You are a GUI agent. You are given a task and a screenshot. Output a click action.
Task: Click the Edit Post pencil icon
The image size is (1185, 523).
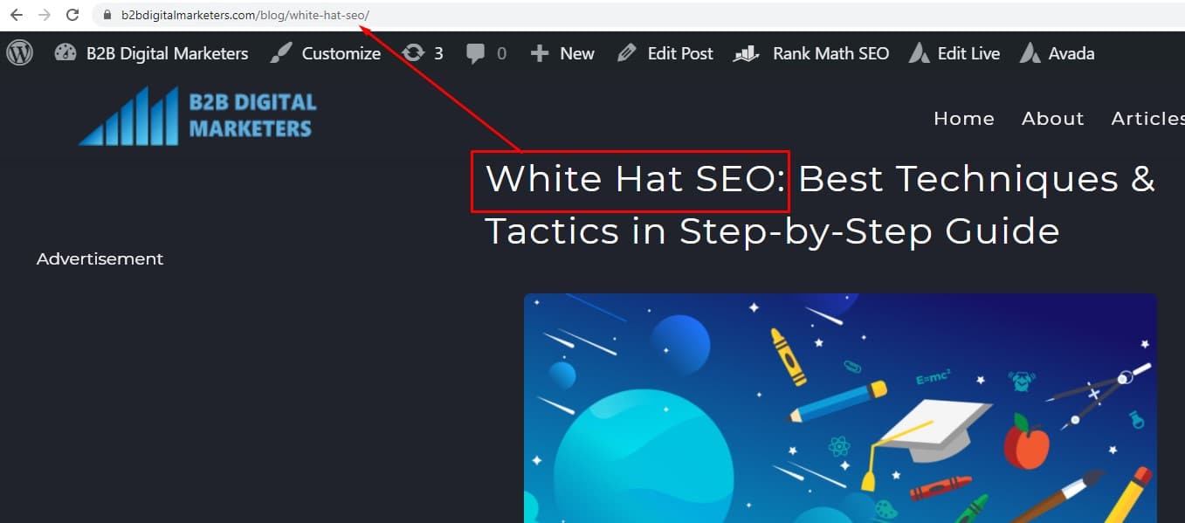pos(626,53)
